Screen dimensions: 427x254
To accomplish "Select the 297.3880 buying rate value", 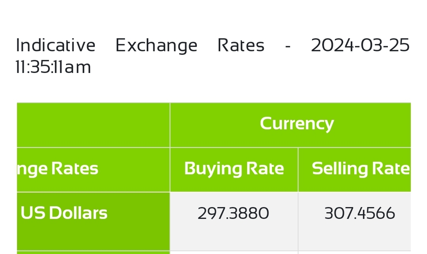I will (233, 213).
